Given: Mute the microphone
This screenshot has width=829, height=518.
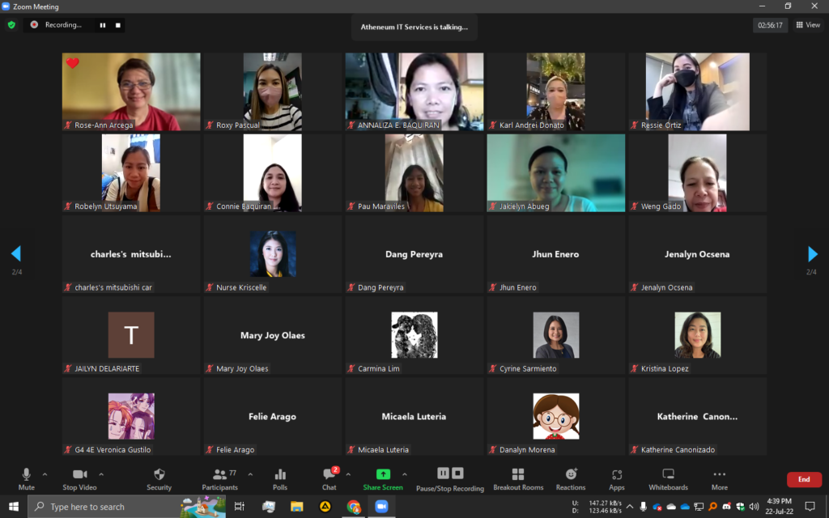Looking at the screenshot, I should click(26, 474).
